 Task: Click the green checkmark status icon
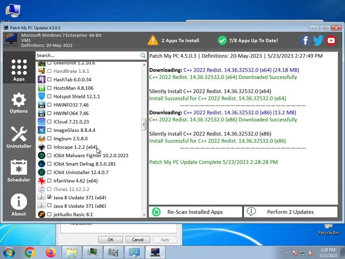click(x=222, y=40)
